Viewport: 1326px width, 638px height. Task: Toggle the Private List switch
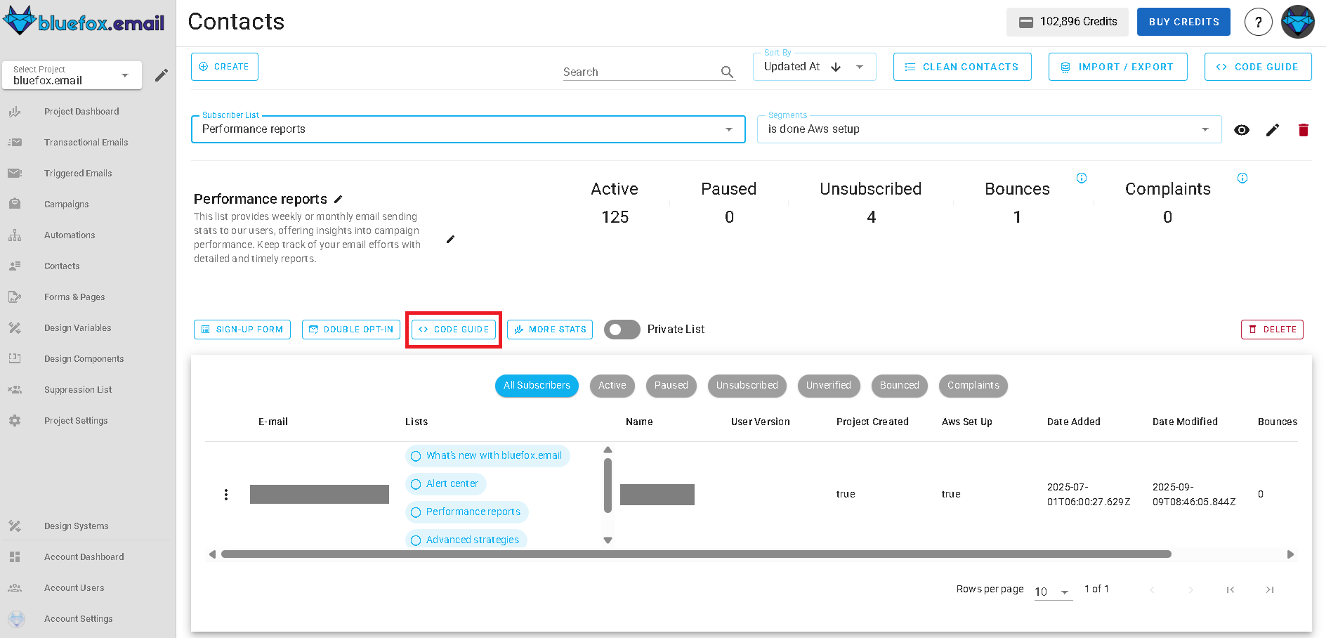pos(622,330)
